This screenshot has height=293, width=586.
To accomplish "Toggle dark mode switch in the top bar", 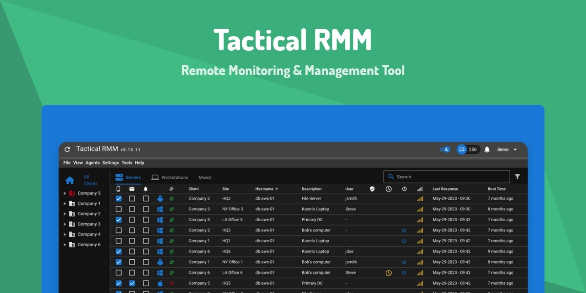I will tap(445, 149).
